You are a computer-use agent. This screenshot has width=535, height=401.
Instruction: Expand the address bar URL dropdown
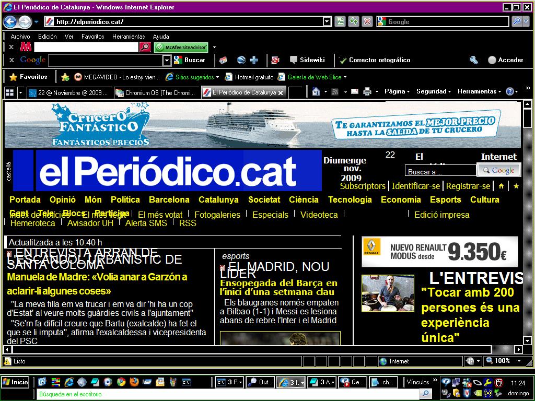(x=327, y=21)
